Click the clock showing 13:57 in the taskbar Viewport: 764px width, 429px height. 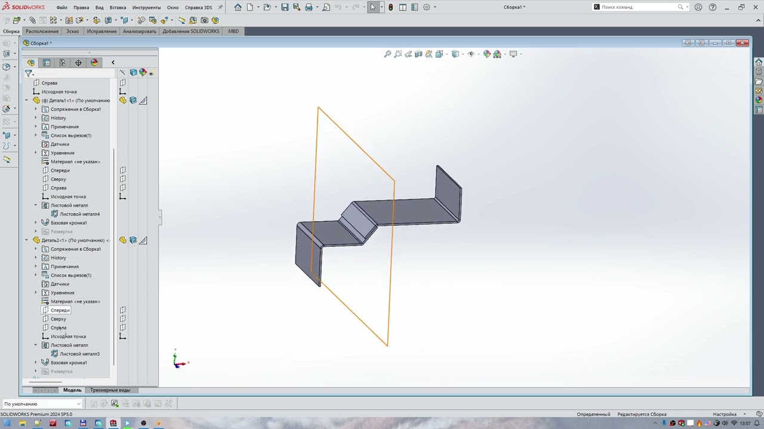click(745, 424)
